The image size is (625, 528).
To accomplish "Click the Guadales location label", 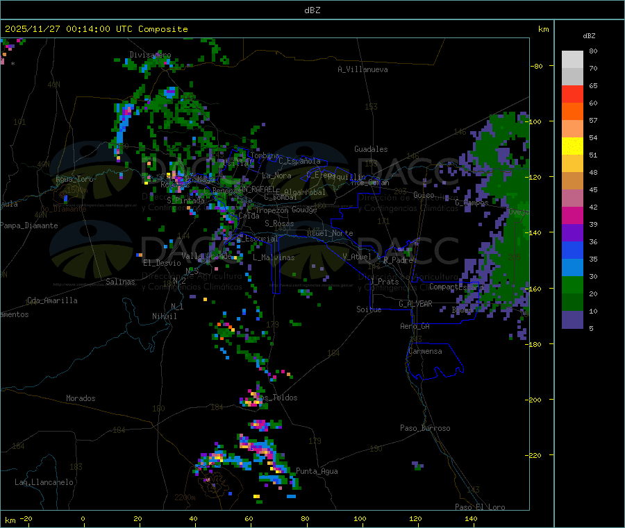I will [371, 149].
